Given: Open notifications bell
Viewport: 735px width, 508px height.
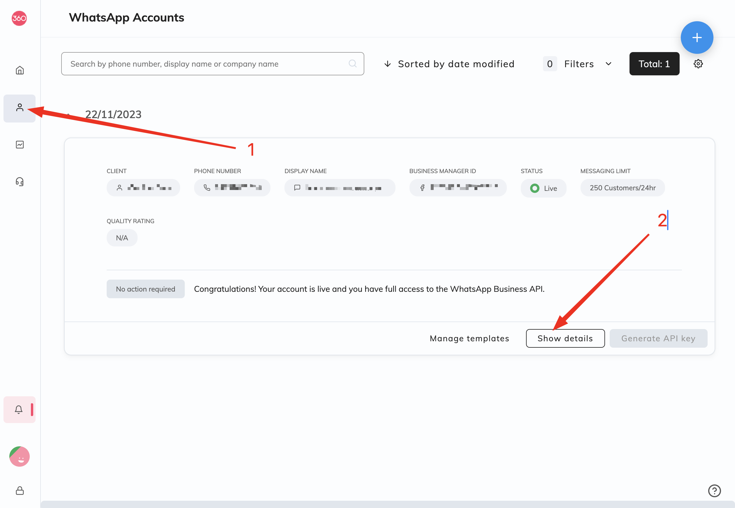Looking at the screenshot, I should (19, 409).
